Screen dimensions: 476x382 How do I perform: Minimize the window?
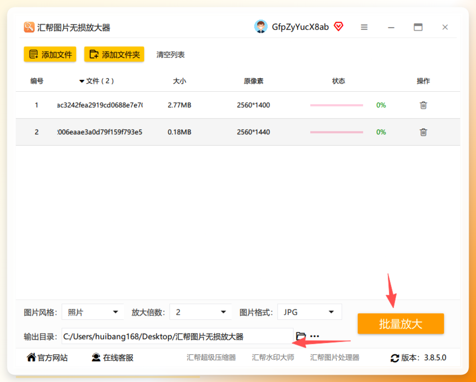pyautogui.click(x=391, y=28)
